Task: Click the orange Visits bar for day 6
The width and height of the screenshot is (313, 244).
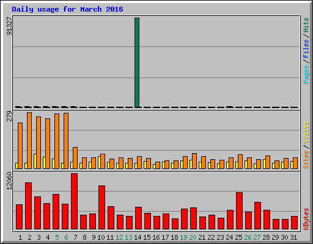Action: 66,141
